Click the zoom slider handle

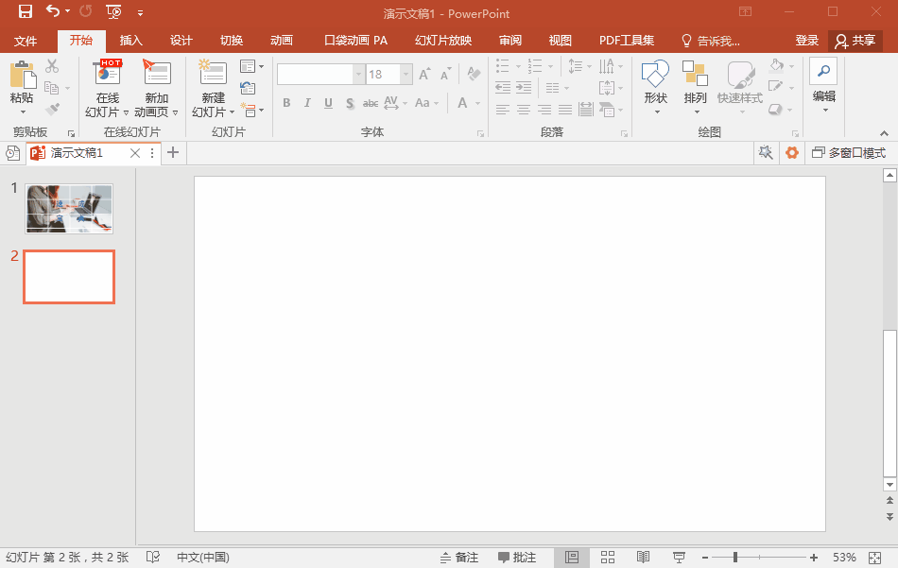(734, 558)
